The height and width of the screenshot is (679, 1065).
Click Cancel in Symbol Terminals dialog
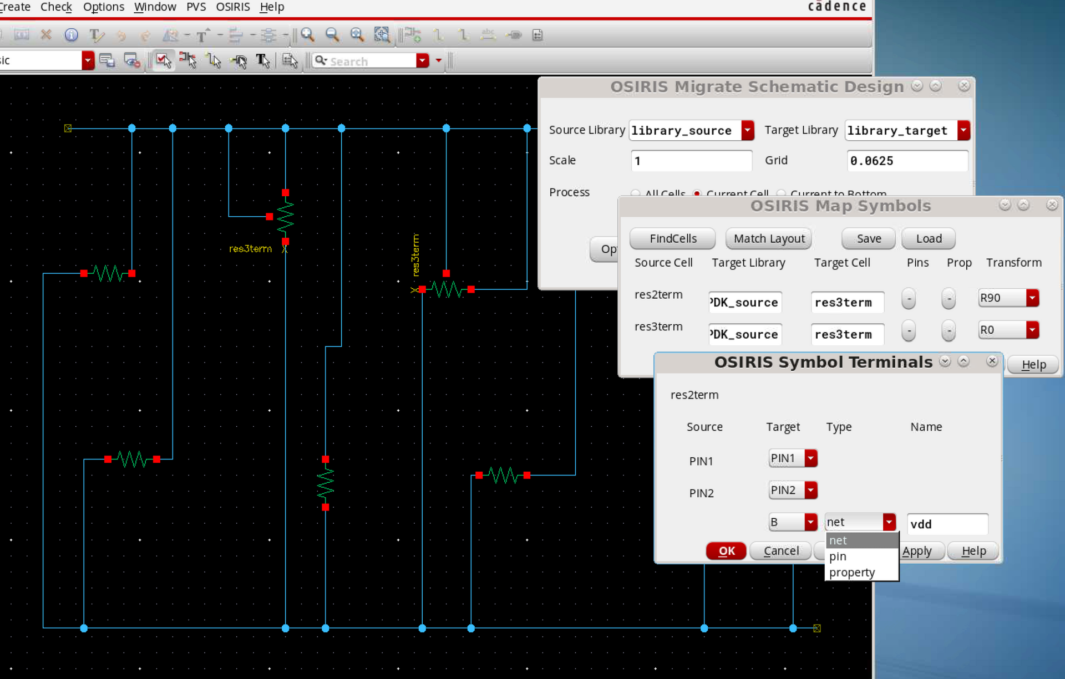(781, 551)
